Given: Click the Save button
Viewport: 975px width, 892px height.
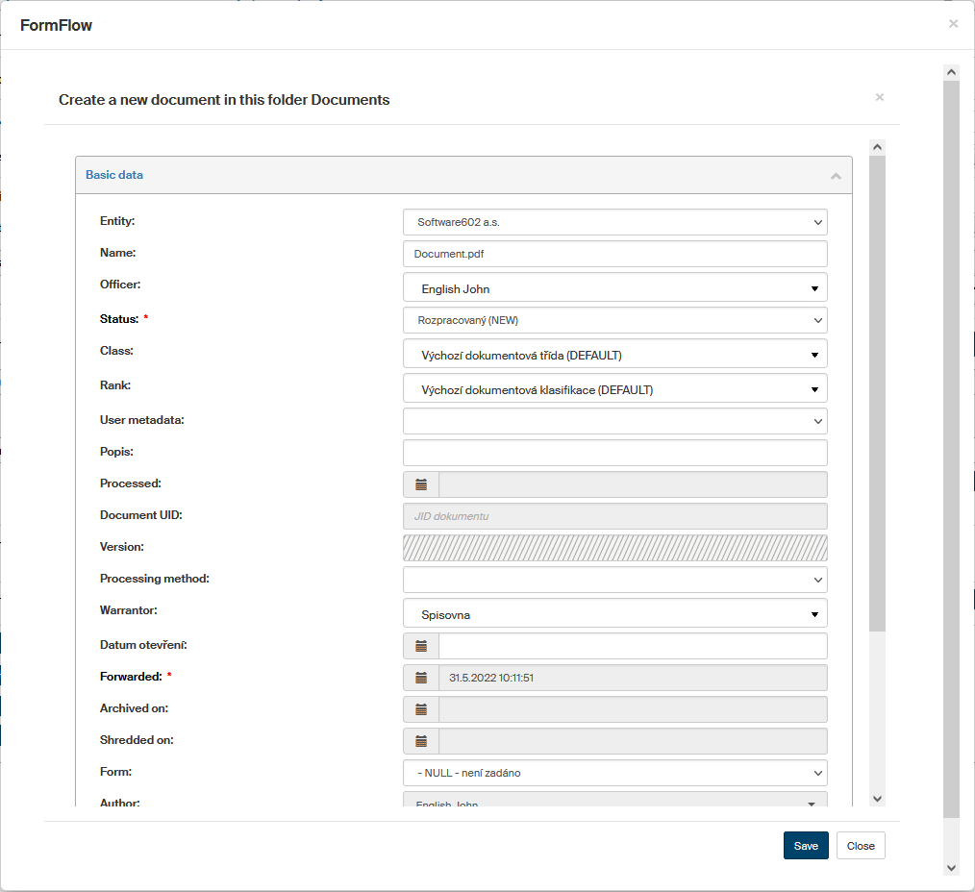Looking at the screenshot, I should [x=805, y=846].
